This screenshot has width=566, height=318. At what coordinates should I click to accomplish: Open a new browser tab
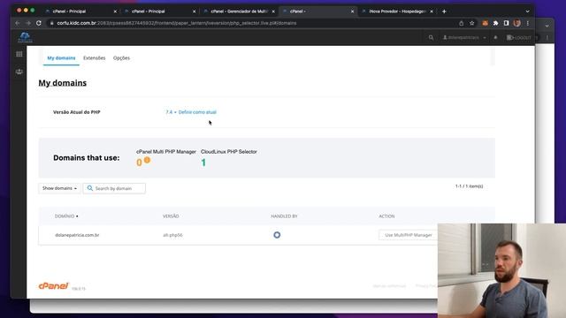pos(444,11)
